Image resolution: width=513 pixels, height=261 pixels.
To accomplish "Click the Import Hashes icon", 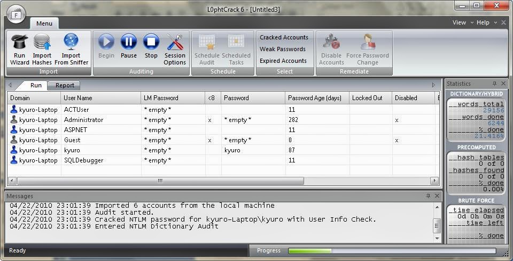I will (x=42, y=49).
